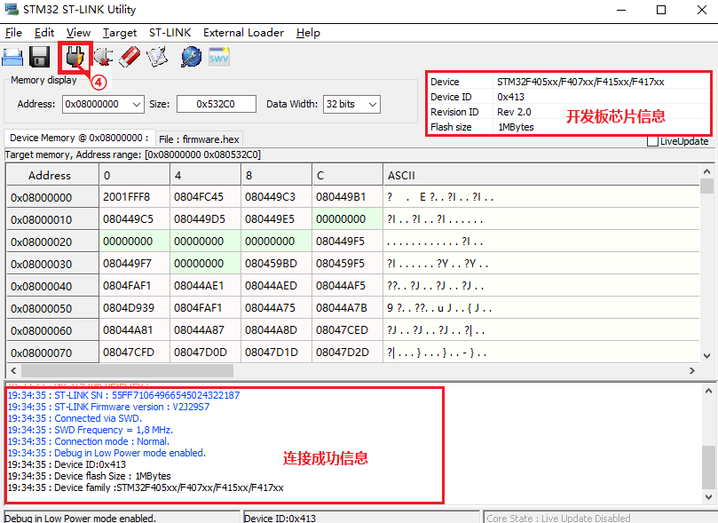Maximize the ST-LINK Utility window
The width and height of the screenshot is (718, 523).
click(661, 10)
